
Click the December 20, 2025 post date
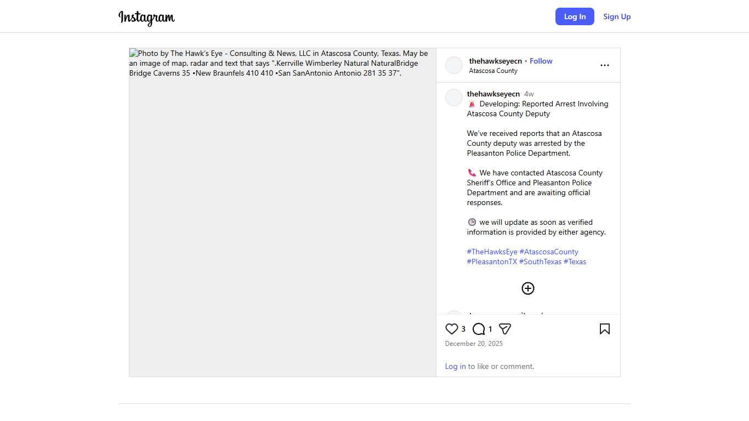(x=474, y=344)
